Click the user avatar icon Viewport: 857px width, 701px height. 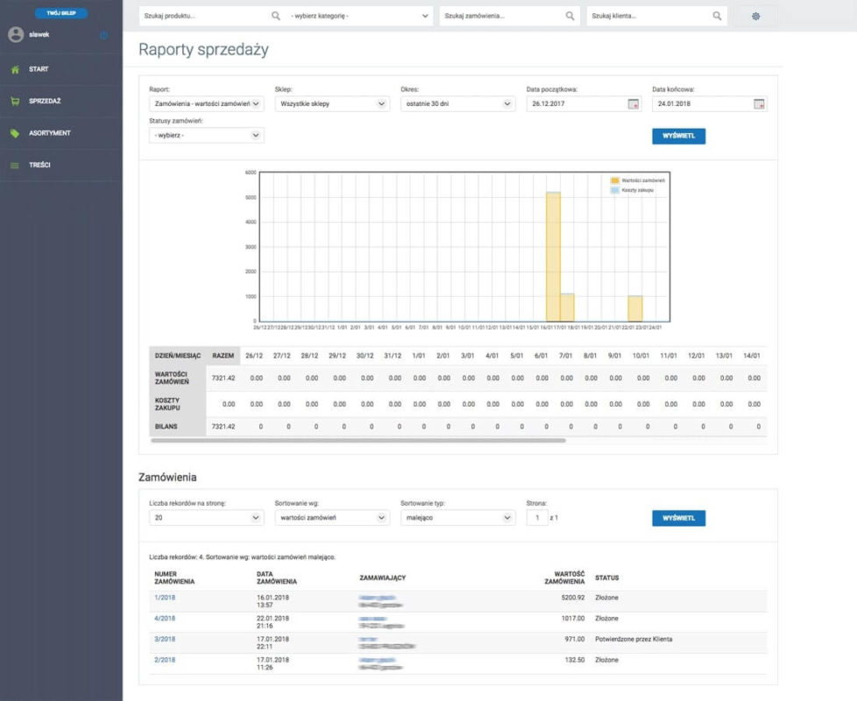click(x=16, y=34)
